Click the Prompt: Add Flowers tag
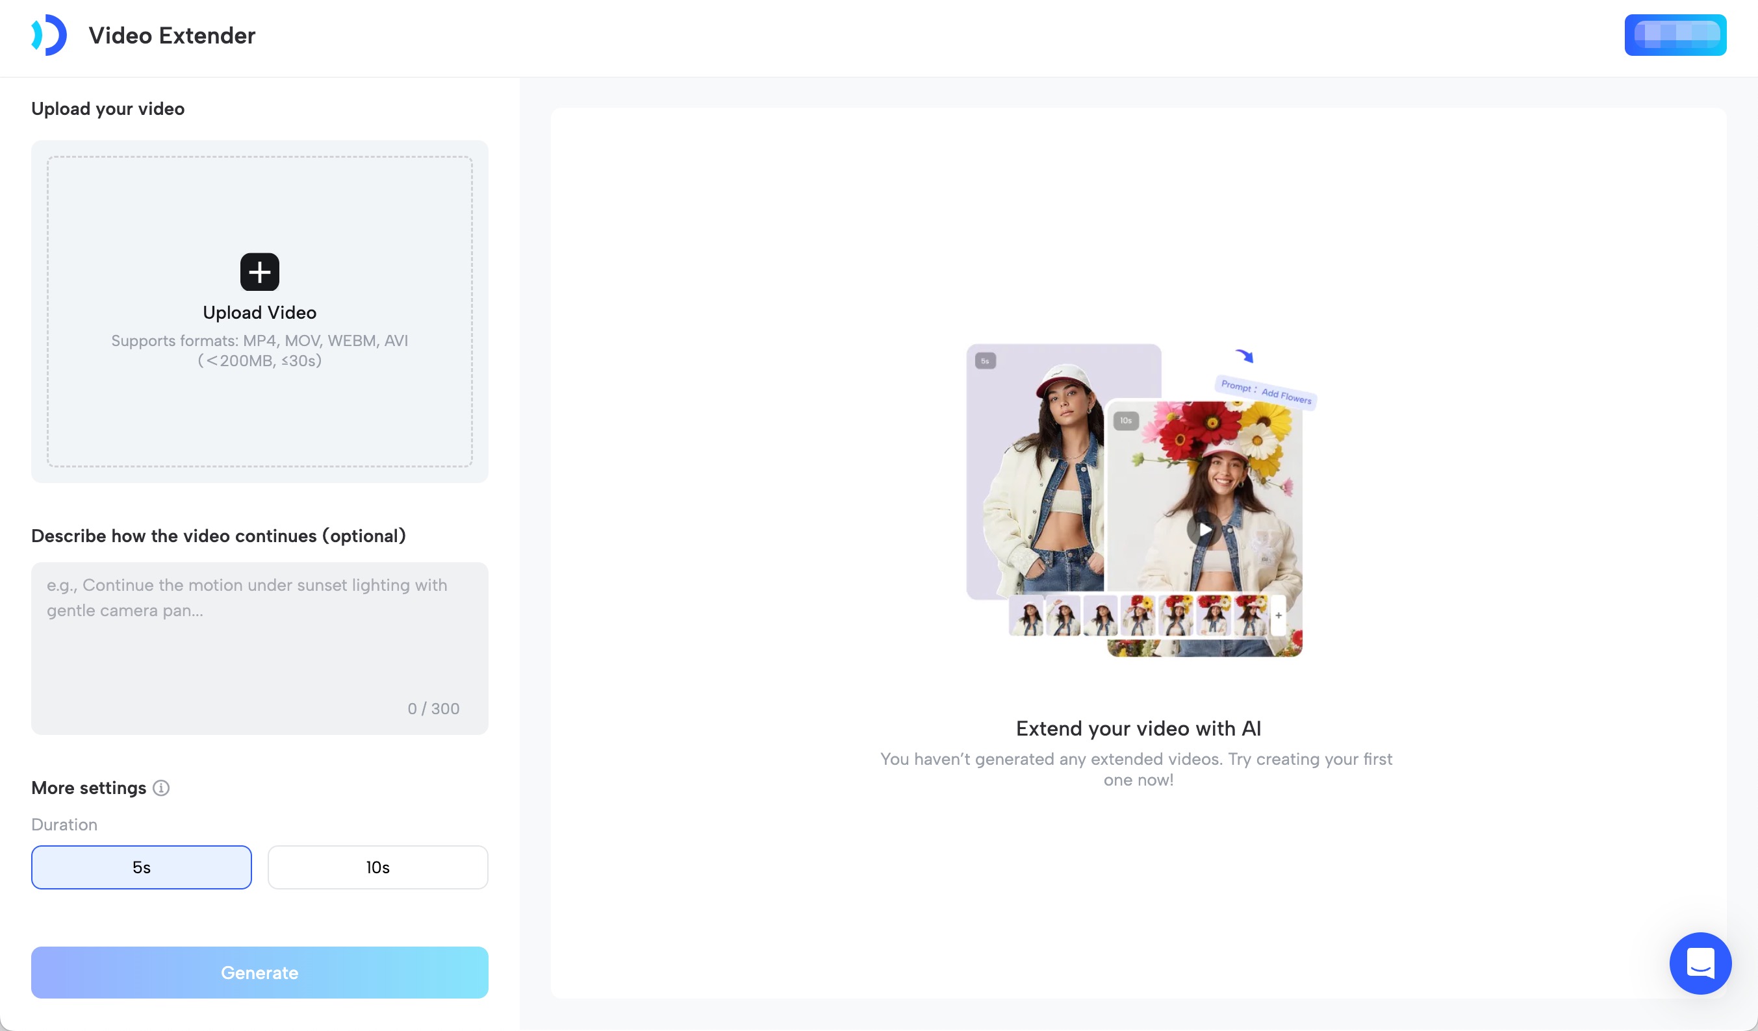The image size is (1758, 1031). [1266, 391]
